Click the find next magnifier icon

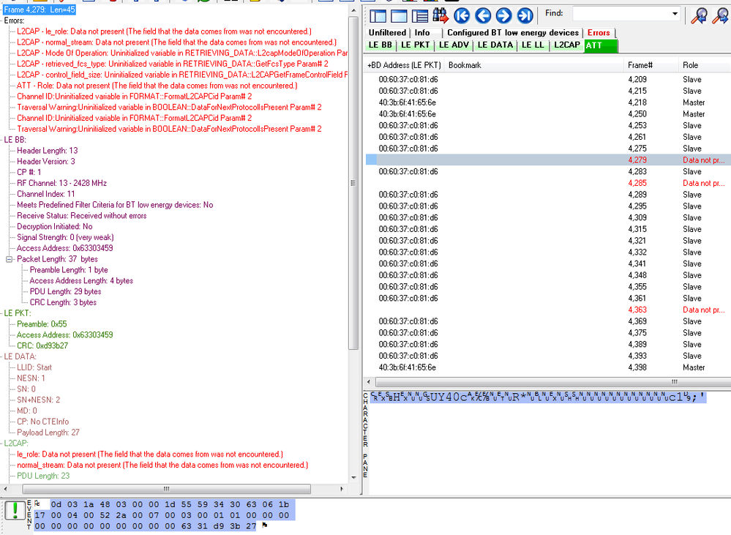coord(721,16)
